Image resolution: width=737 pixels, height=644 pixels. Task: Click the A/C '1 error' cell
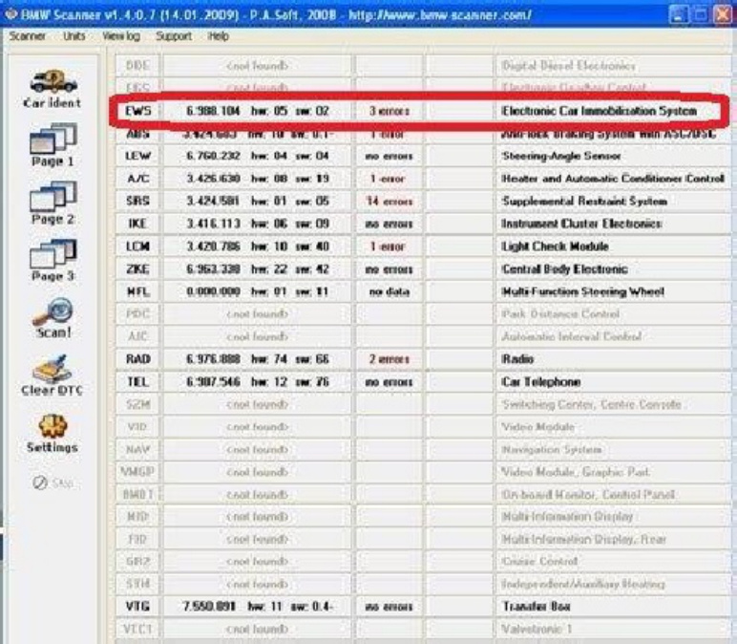[389, 179]
